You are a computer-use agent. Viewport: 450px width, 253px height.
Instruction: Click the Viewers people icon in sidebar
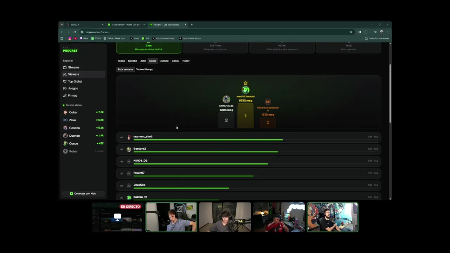click(65, 74)
